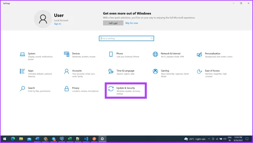Open Personalization settings
Viewport: 253px width, 143px height.
coord(212,54)
